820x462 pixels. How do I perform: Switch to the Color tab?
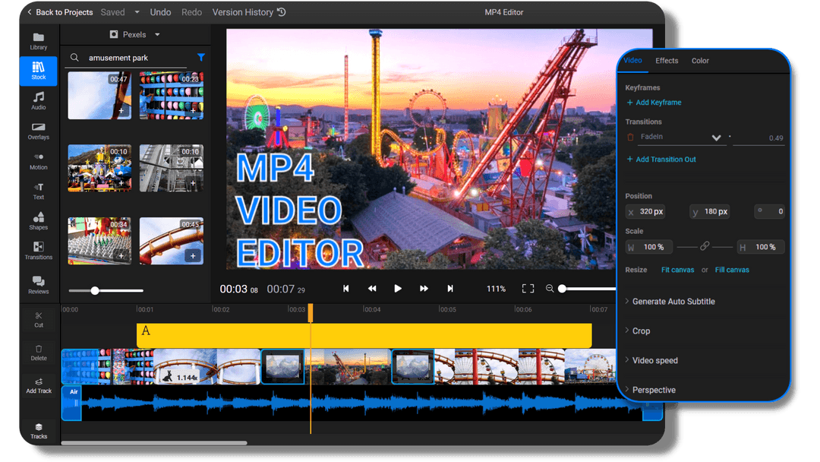[x=700, y=60]
